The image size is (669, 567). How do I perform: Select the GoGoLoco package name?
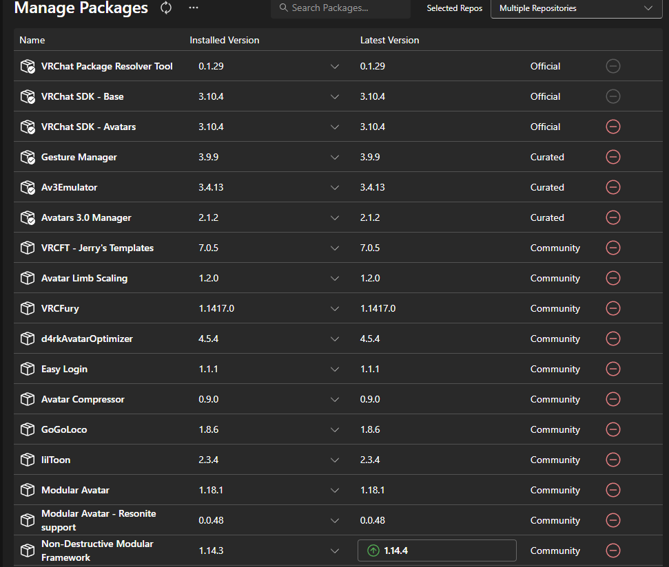[64, 429]
